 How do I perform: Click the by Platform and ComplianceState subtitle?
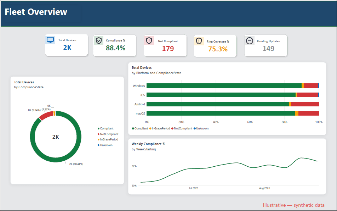click(156, 73)
